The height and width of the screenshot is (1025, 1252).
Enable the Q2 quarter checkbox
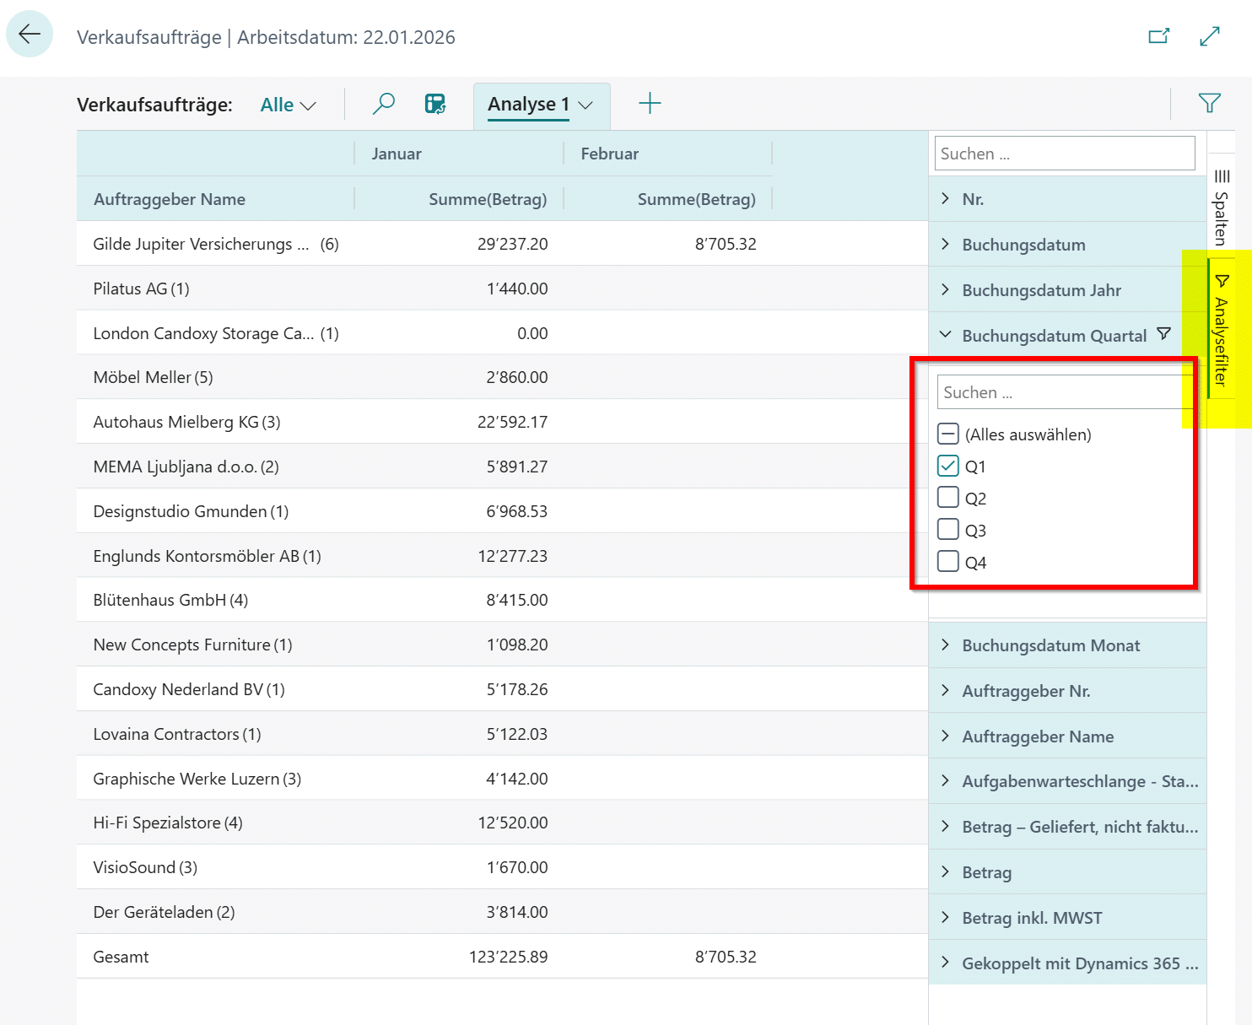(948, 498)
